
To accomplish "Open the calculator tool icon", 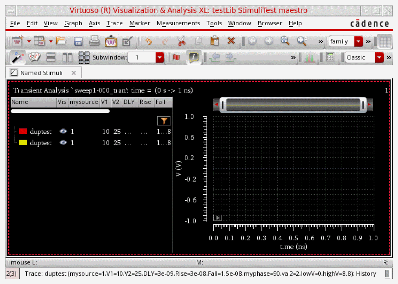I will 330,57.
